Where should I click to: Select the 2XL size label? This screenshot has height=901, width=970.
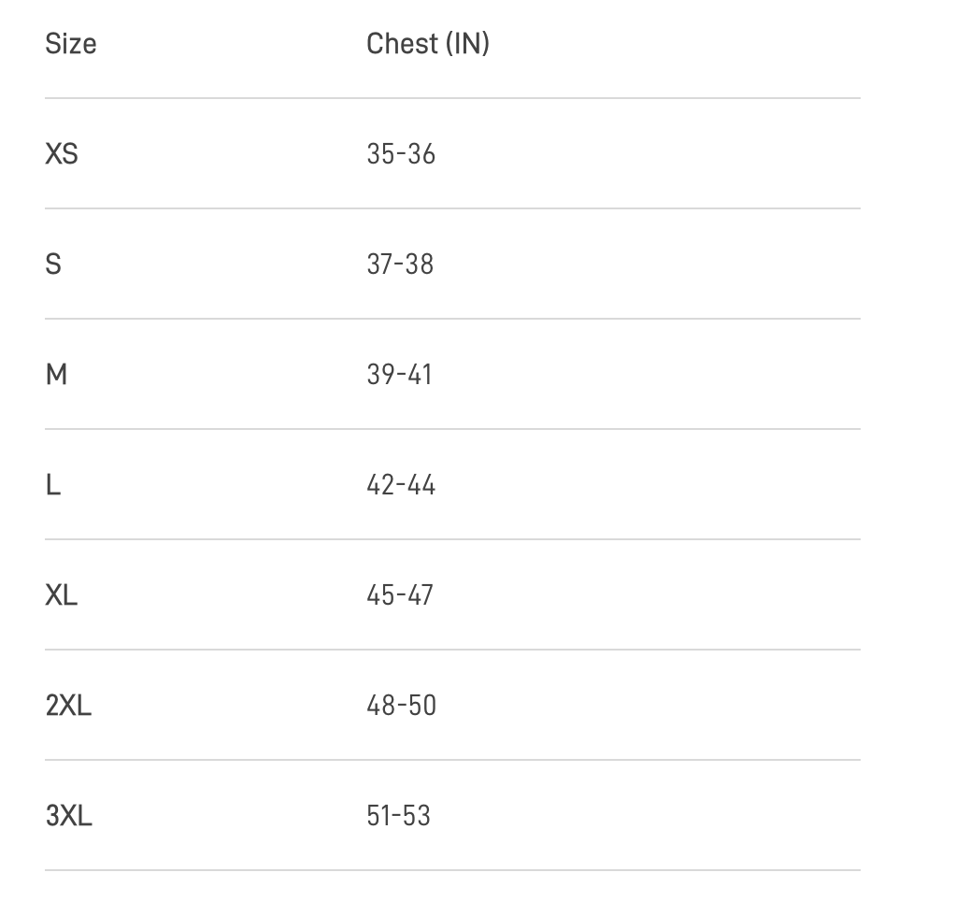click(68, 706)
